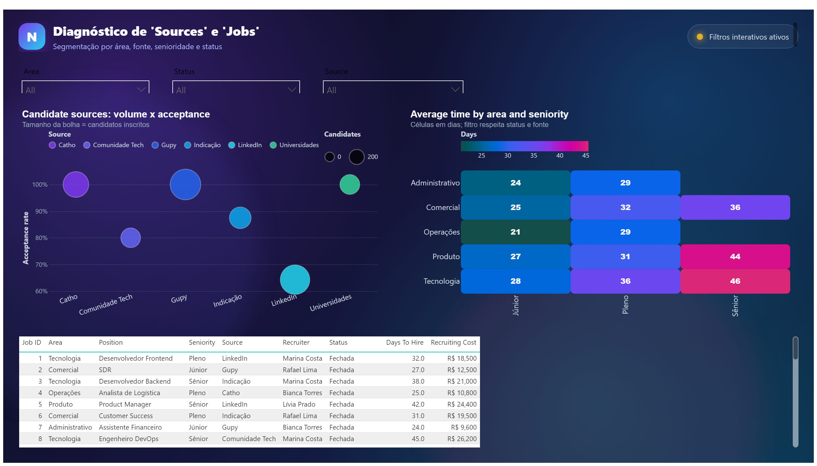The height and width of the screenshot is (466, 817).
Task: Sort table by Days To Hire column
Action: [405, 343]
